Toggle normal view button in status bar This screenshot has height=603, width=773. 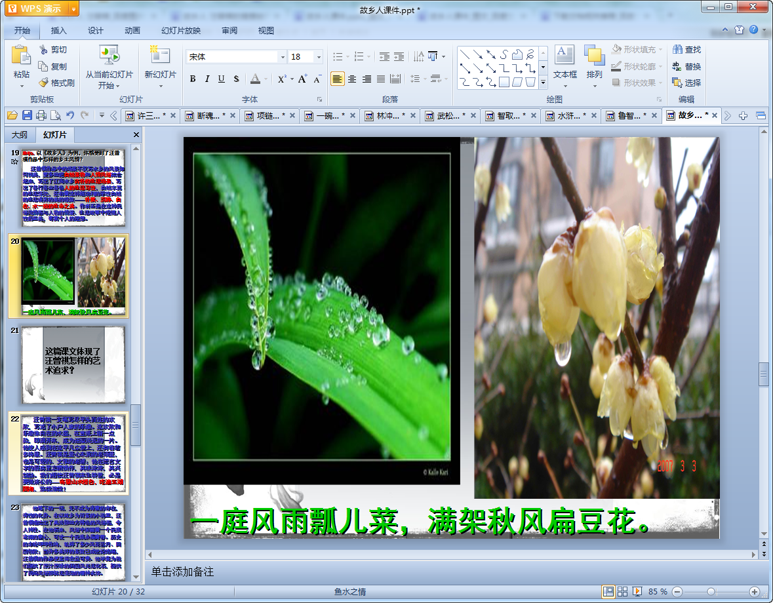coord(608,592)
